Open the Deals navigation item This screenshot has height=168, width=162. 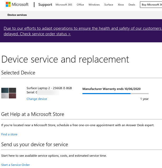(x=132, y=5)
